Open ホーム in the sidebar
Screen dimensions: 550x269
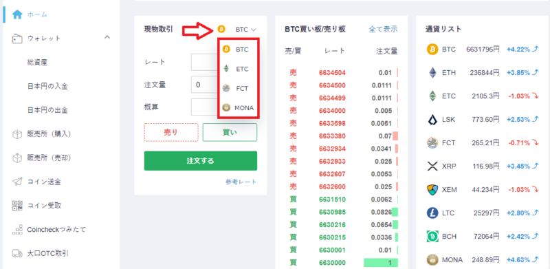tap(37, 14)
